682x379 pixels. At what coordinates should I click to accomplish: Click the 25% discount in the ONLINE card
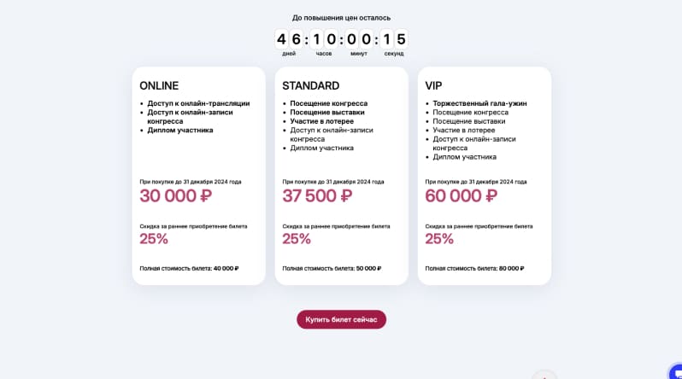point(154,239)
